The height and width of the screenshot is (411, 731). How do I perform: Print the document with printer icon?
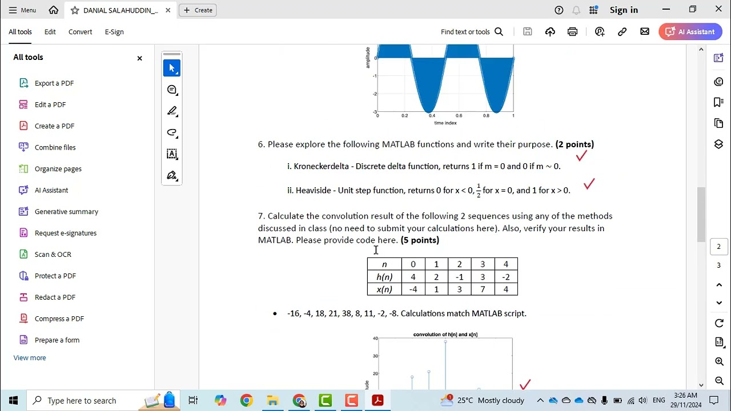(x=572, y=32)
